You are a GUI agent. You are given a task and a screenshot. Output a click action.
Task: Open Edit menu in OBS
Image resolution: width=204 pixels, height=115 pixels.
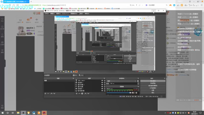tap(52, 14)
